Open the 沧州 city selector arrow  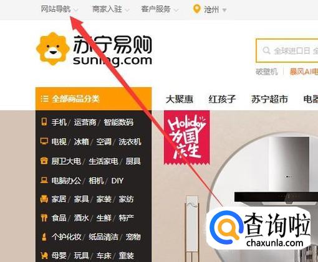point(224,10)
